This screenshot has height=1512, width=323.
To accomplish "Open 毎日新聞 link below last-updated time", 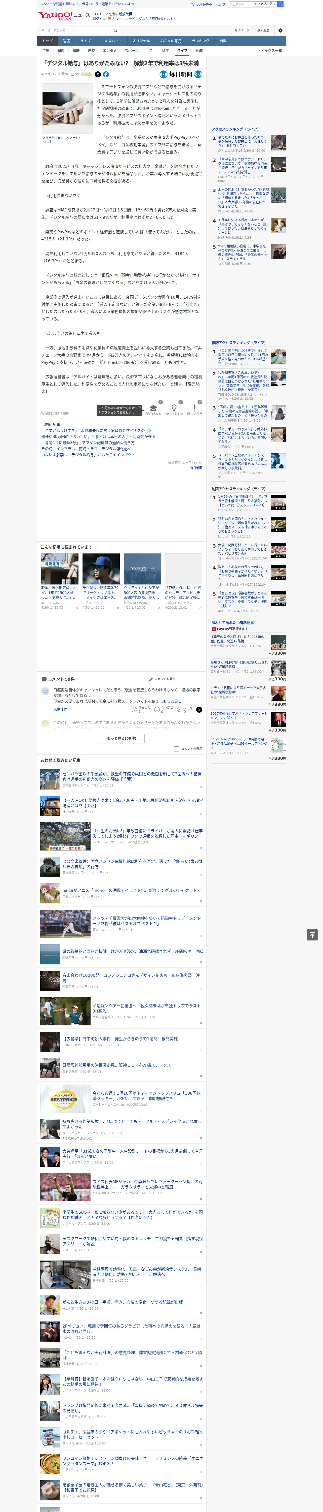I will [x=196, y=468].
